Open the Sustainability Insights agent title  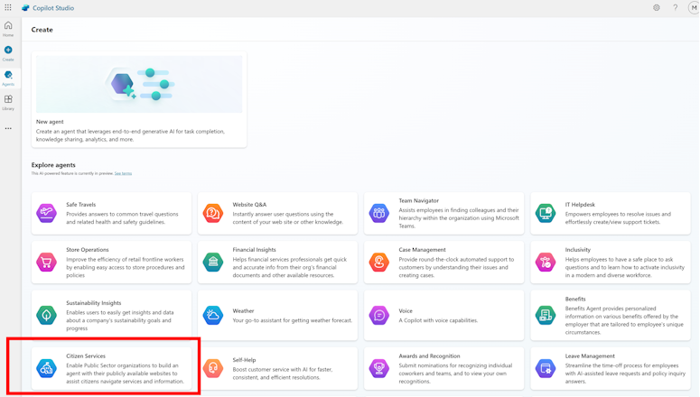(94, 303)
